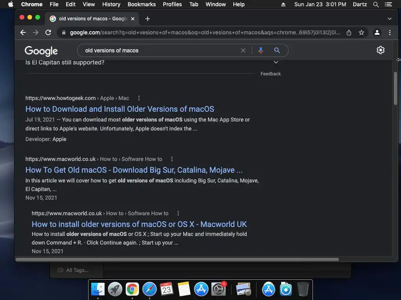Viewport: 401px width, 300px height.
Task: Open the Chrome application menu
Action: tap(32, 4)
